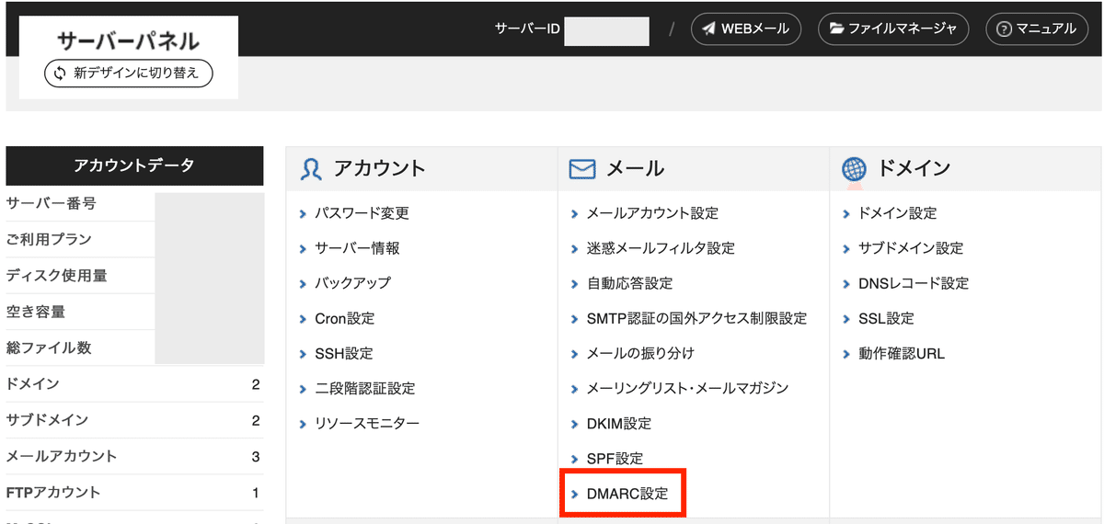Open パスワード変更 link
This screenshot has height=524, width=1104.
362,213
